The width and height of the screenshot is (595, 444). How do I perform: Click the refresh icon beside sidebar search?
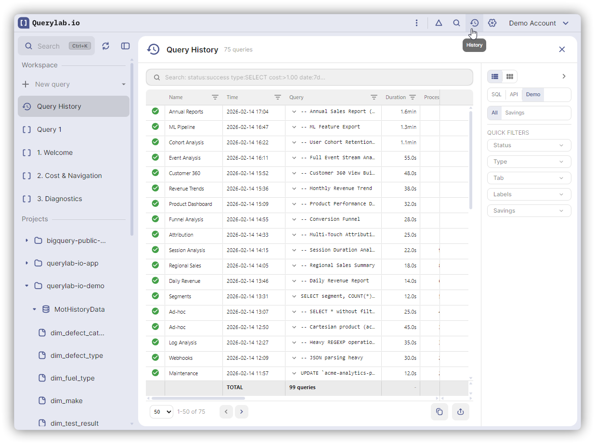pyautogui.click(x=106, y=46)
